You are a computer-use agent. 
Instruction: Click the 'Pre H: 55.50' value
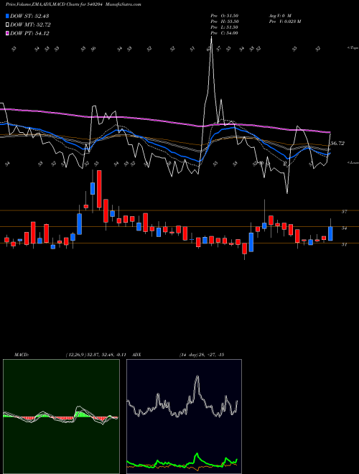(225, 21)
